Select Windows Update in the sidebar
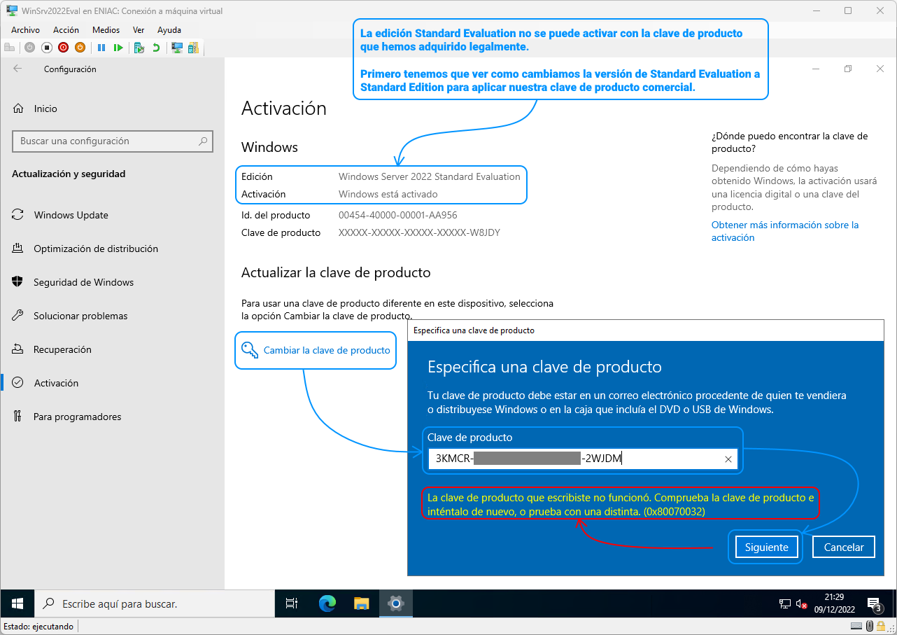 click(x=112, y=215)
